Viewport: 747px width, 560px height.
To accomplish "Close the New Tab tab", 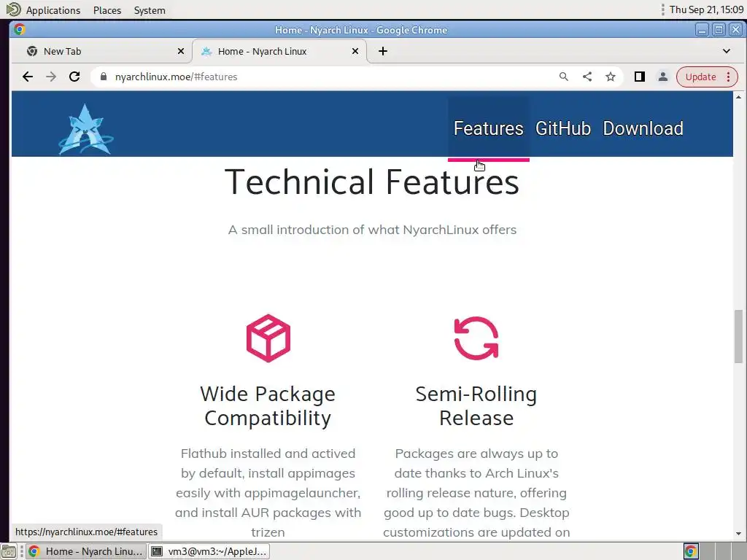I will tap(181, 51).
